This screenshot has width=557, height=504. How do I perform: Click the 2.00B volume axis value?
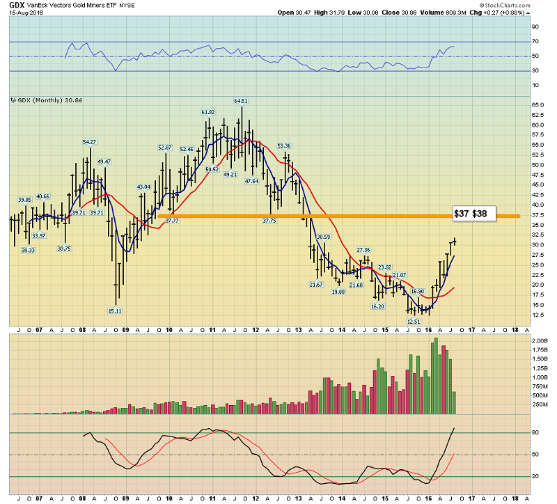540,341
